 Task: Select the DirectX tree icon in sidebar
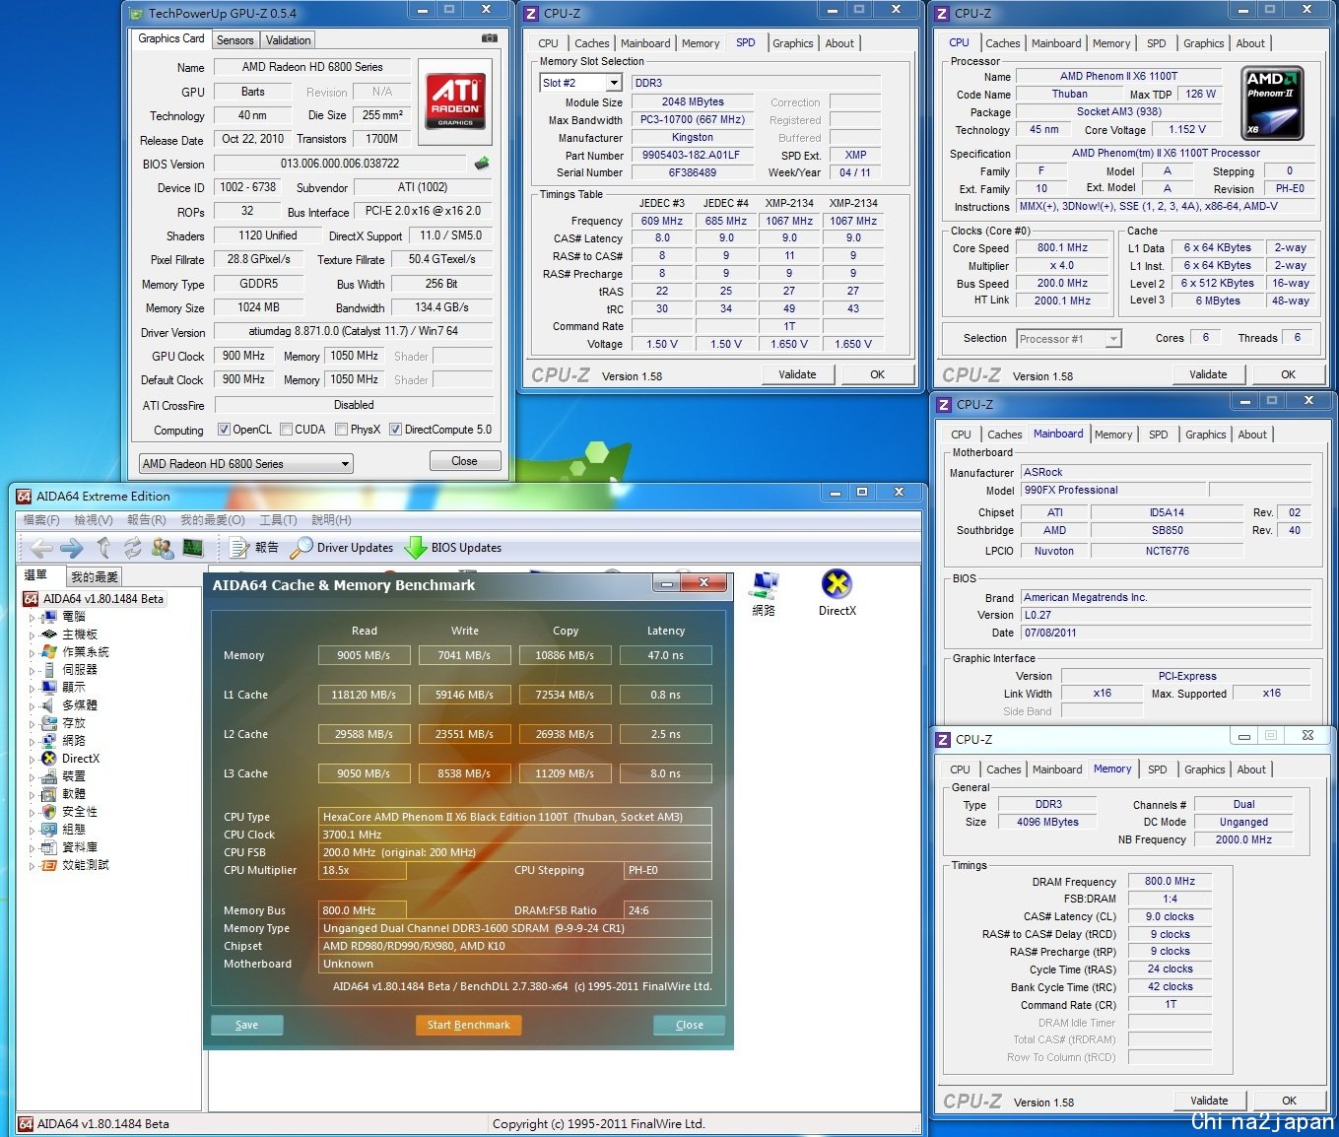[x=49, y=759]
